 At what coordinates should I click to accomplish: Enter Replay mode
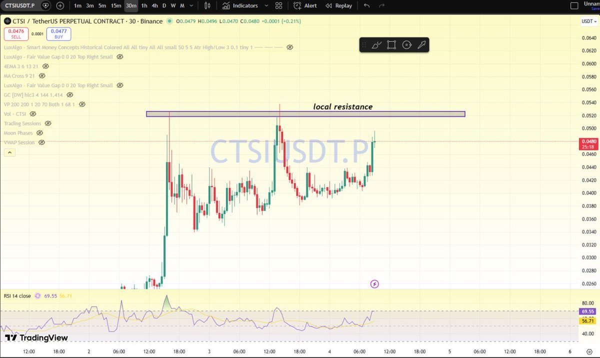click(339, 5)
